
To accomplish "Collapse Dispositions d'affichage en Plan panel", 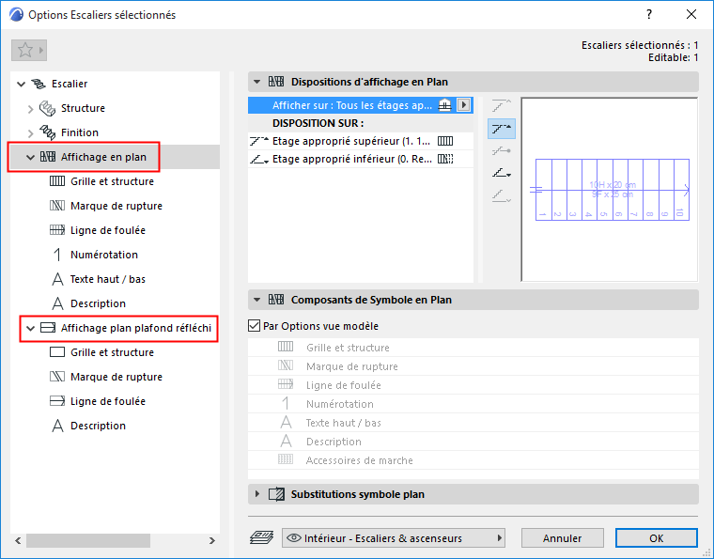I will click(x=256, y=82).
